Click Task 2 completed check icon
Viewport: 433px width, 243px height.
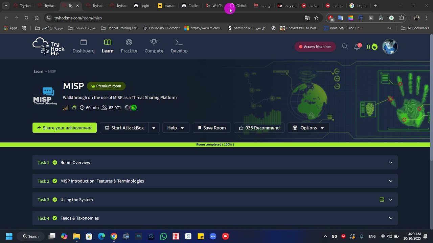pyautogui.click(x=55, y=181)
